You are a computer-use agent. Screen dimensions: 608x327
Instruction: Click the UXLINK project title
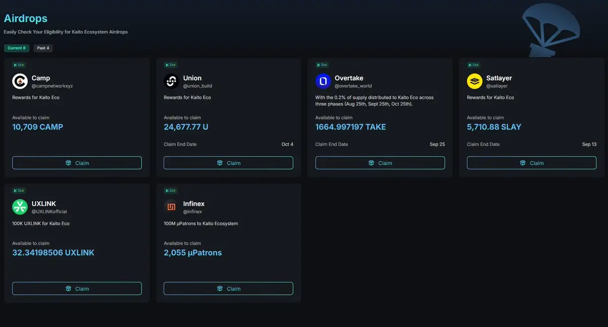pos(44,204)
